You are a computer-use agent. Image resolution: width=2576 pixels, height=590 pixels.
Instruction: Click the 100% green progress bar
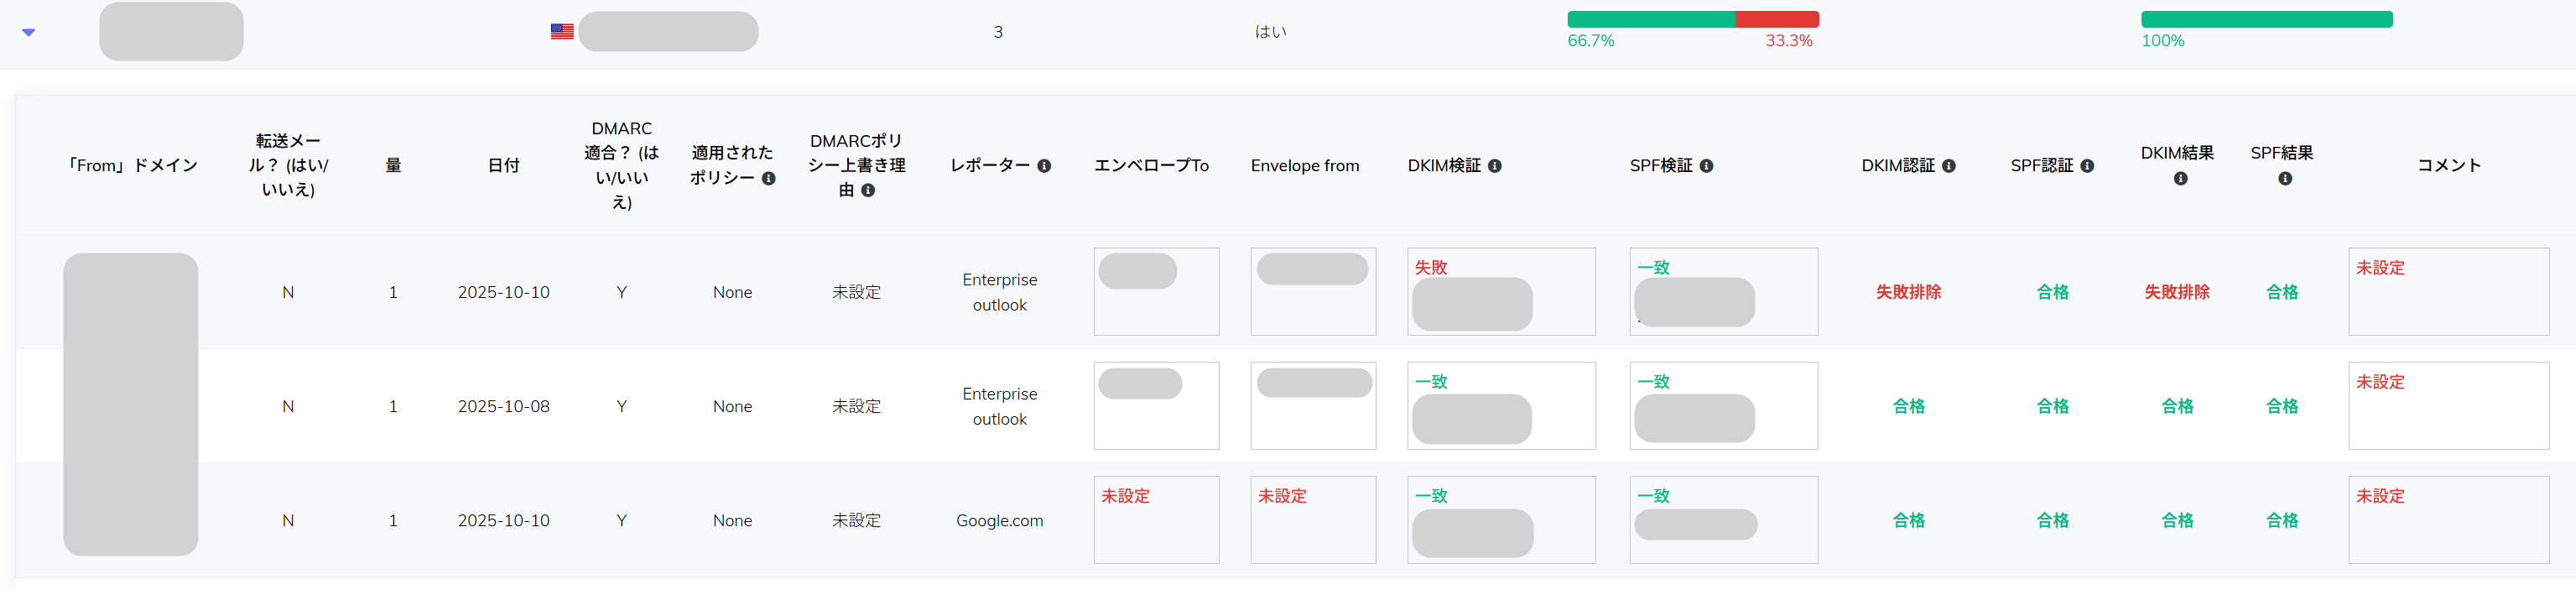[2266, 20]
